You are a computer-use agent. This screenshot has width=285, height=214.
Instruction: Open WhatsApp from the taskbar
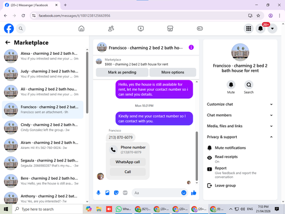[123, 209]
